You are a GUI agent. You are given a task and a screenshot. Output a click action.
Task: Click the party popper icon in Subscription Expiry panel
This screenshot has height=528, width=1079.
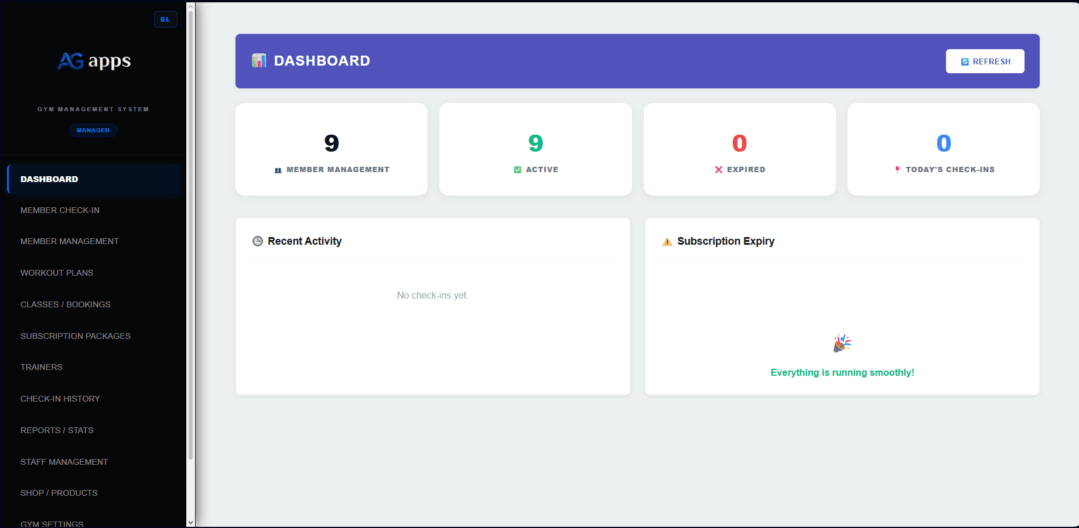842,344
